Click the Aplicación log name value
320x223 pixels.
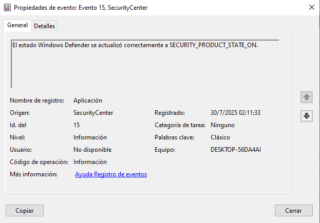click(88, 100)
